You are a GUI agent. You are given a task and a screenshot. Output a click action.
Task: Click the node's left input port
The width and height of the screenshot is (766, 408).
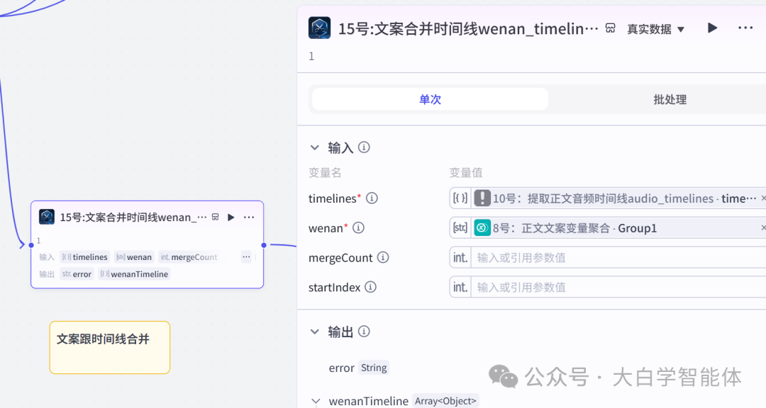(31, 245)
